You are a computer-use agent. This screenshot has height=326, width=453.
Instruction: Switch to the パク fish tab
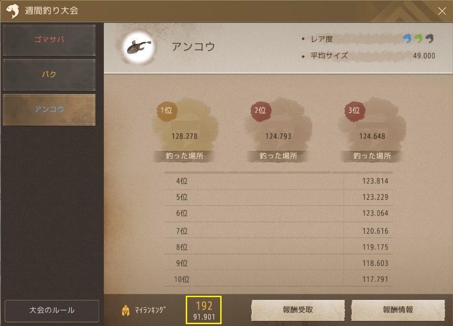tap(49, 75)
